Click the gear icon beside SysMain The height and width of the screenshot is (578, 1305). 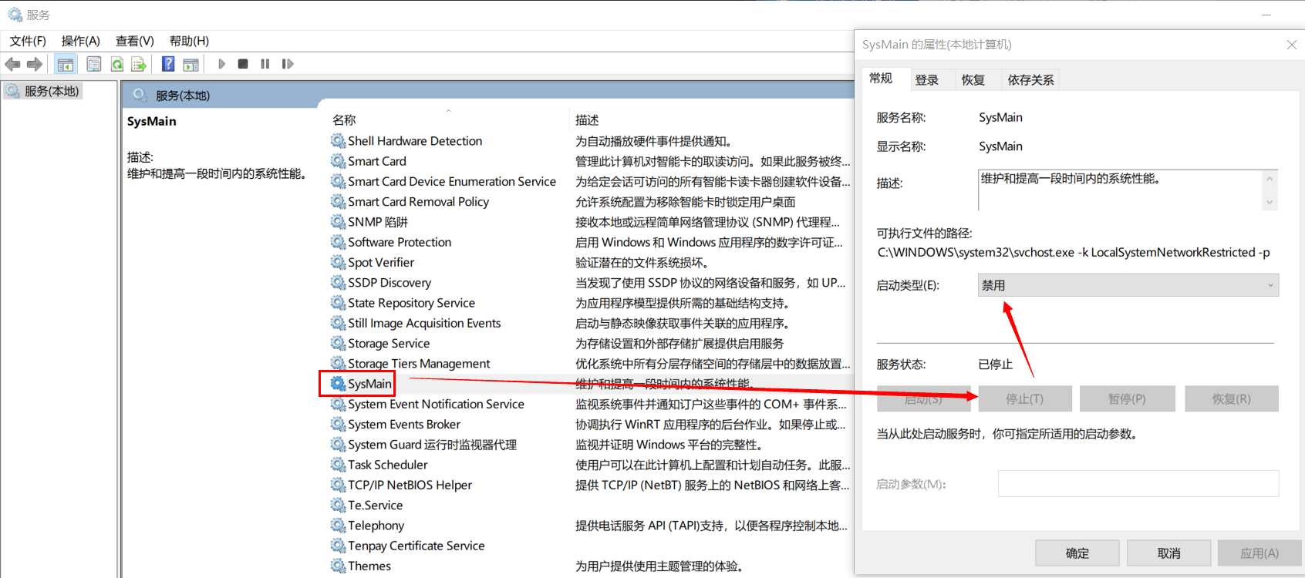tap(338, 383)
